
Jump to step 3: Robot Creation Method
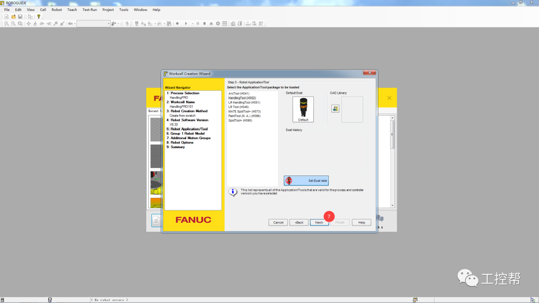187,111
